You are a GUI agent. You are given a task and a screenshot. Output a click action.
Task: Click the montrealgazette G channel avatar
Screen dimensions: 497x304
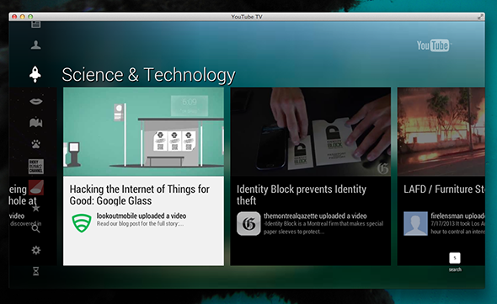(x=248, y=224)
